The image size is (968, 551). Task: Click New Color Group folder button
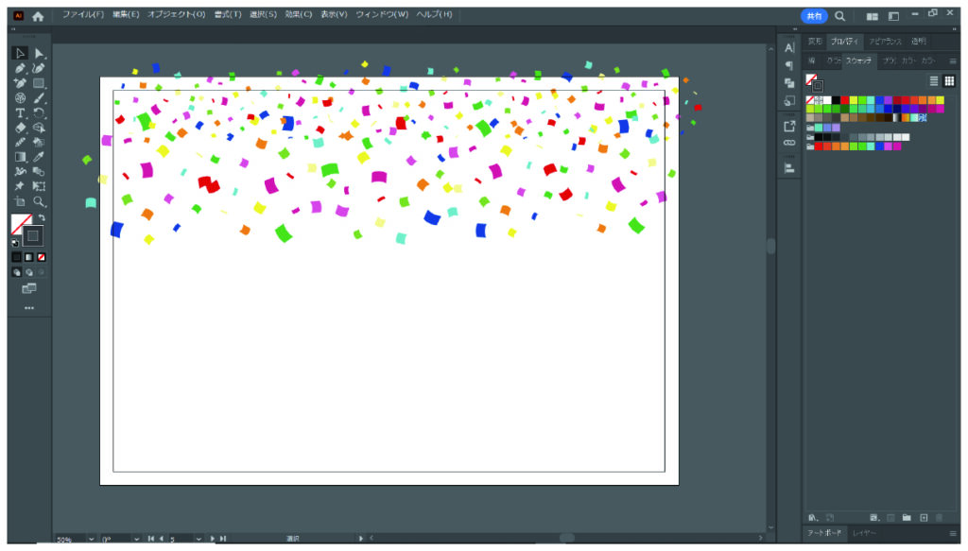pos(907,518)
